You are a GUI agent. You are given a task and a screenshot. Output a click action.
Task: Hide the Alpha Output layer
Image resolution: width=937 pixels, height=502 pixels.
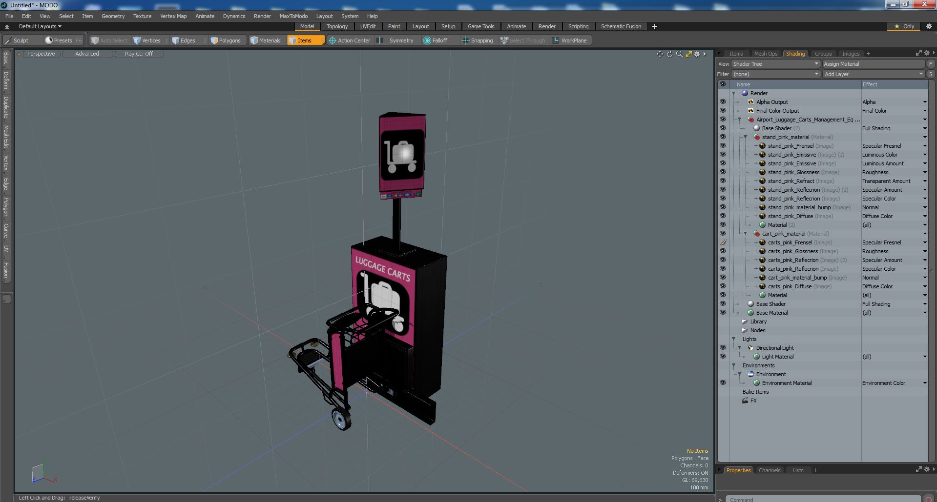723,102
